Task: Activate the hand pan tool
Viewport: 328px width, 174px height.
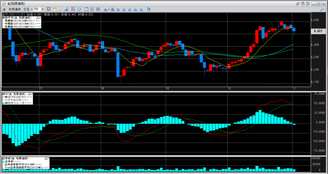Action: point(54,9)
